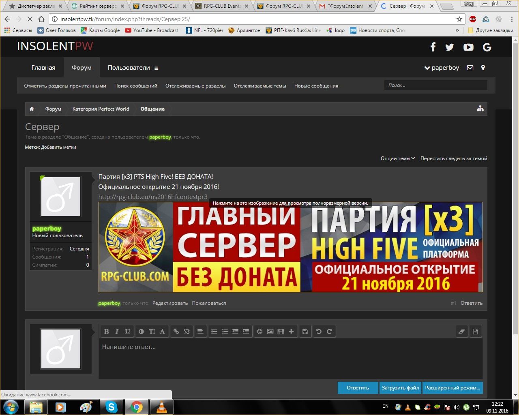The width and height of the screenshot is (519, 415).
Task: Increase indent in reply editor
Action: click(246, 332)
